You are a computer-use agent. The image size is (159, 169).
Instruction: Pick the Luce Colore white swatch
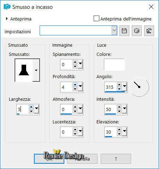click(114, 65)
